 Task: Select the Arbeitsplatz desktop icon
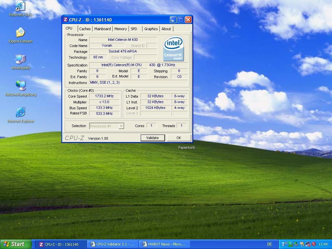(x=20, y=62)
